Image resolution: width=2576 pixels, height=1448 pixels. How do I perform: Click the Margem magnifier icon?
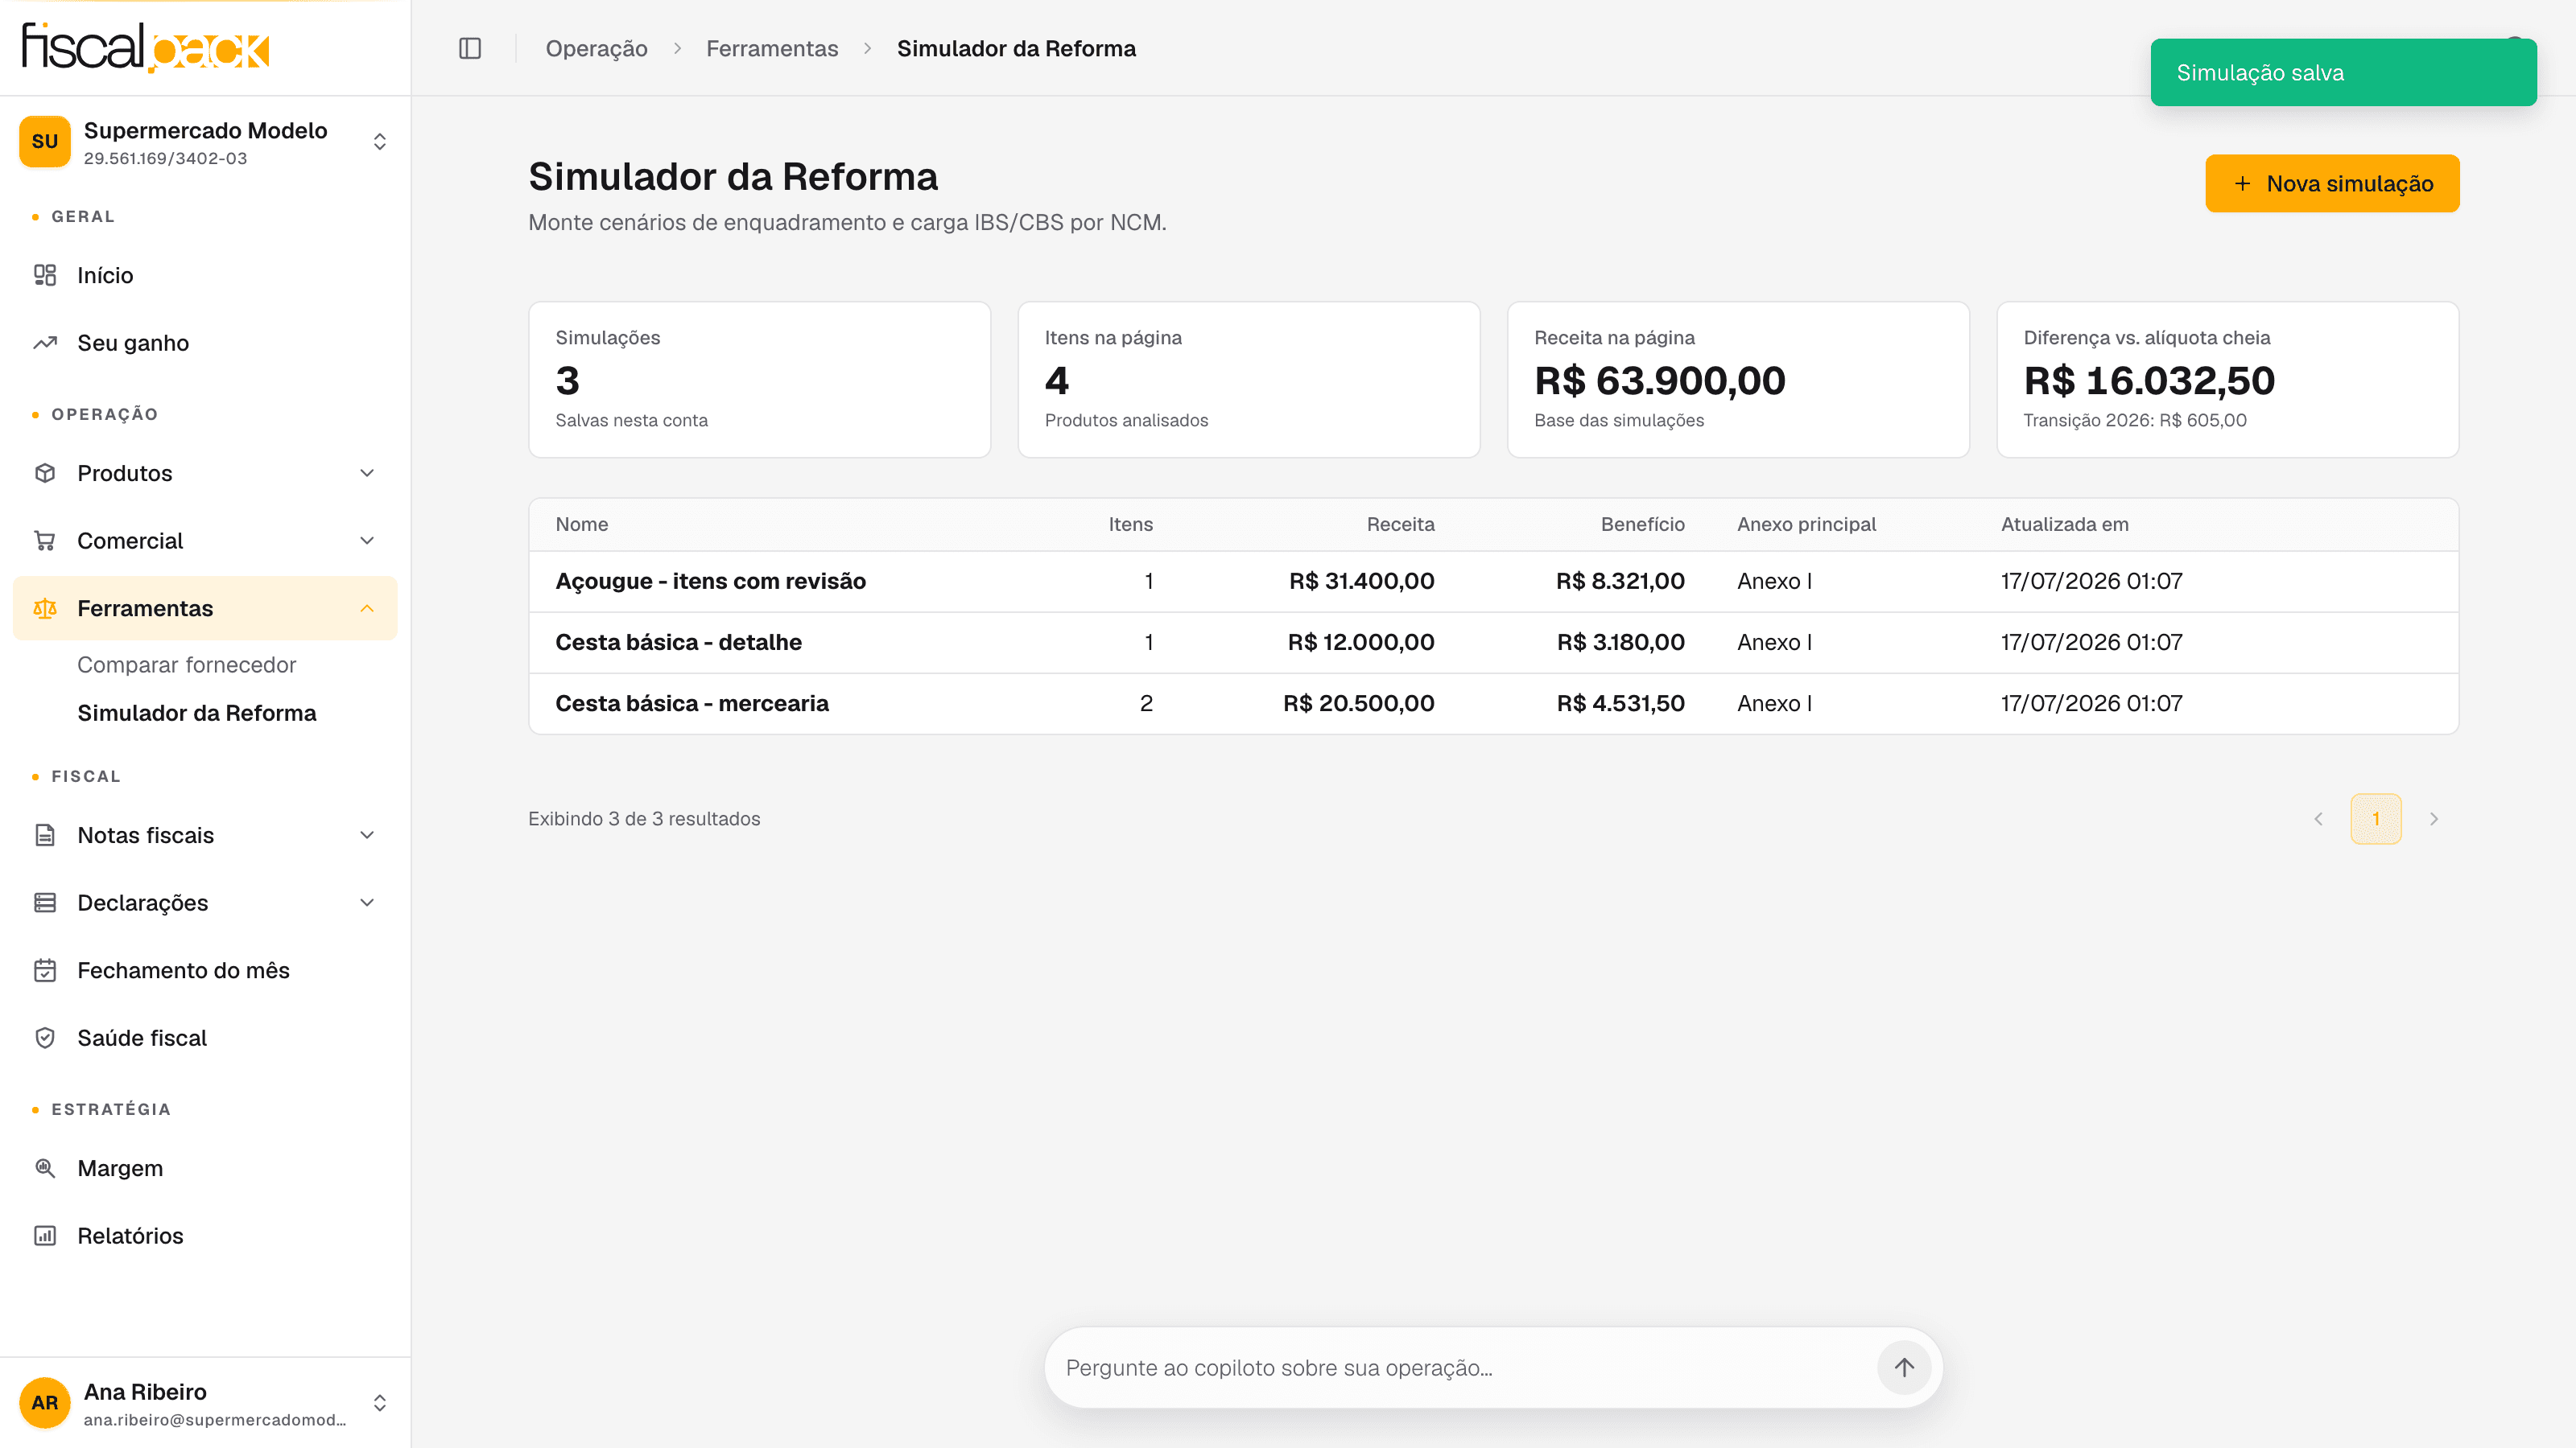pos(45,1168)
